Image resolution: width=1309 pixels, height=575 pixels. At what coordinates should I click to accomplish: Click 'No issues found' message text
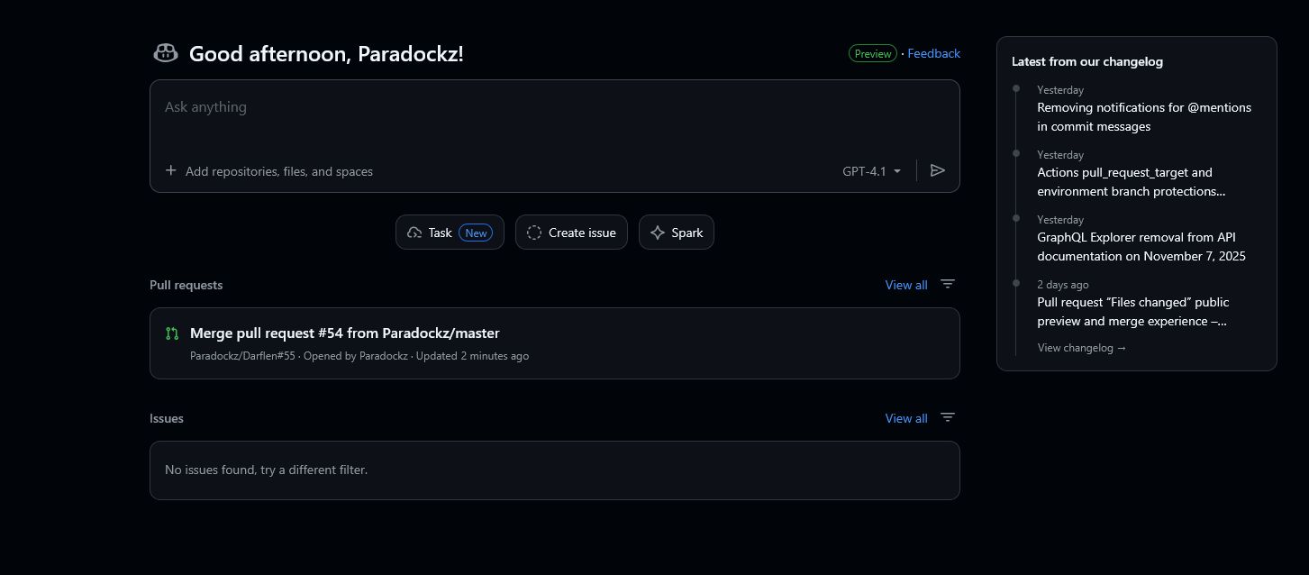click(266, 470)
